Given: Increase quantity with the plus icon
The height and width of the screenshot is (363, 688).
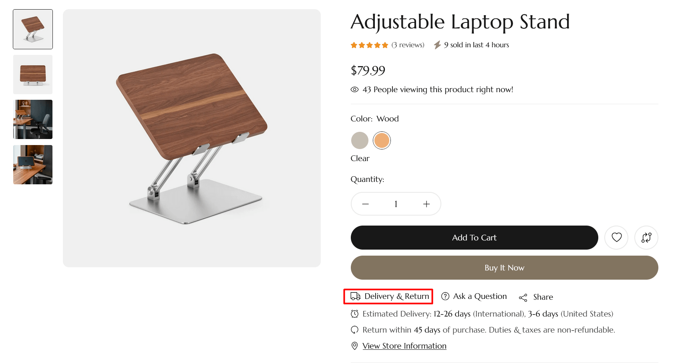Looking at the screenshot, I should point(426,204).
